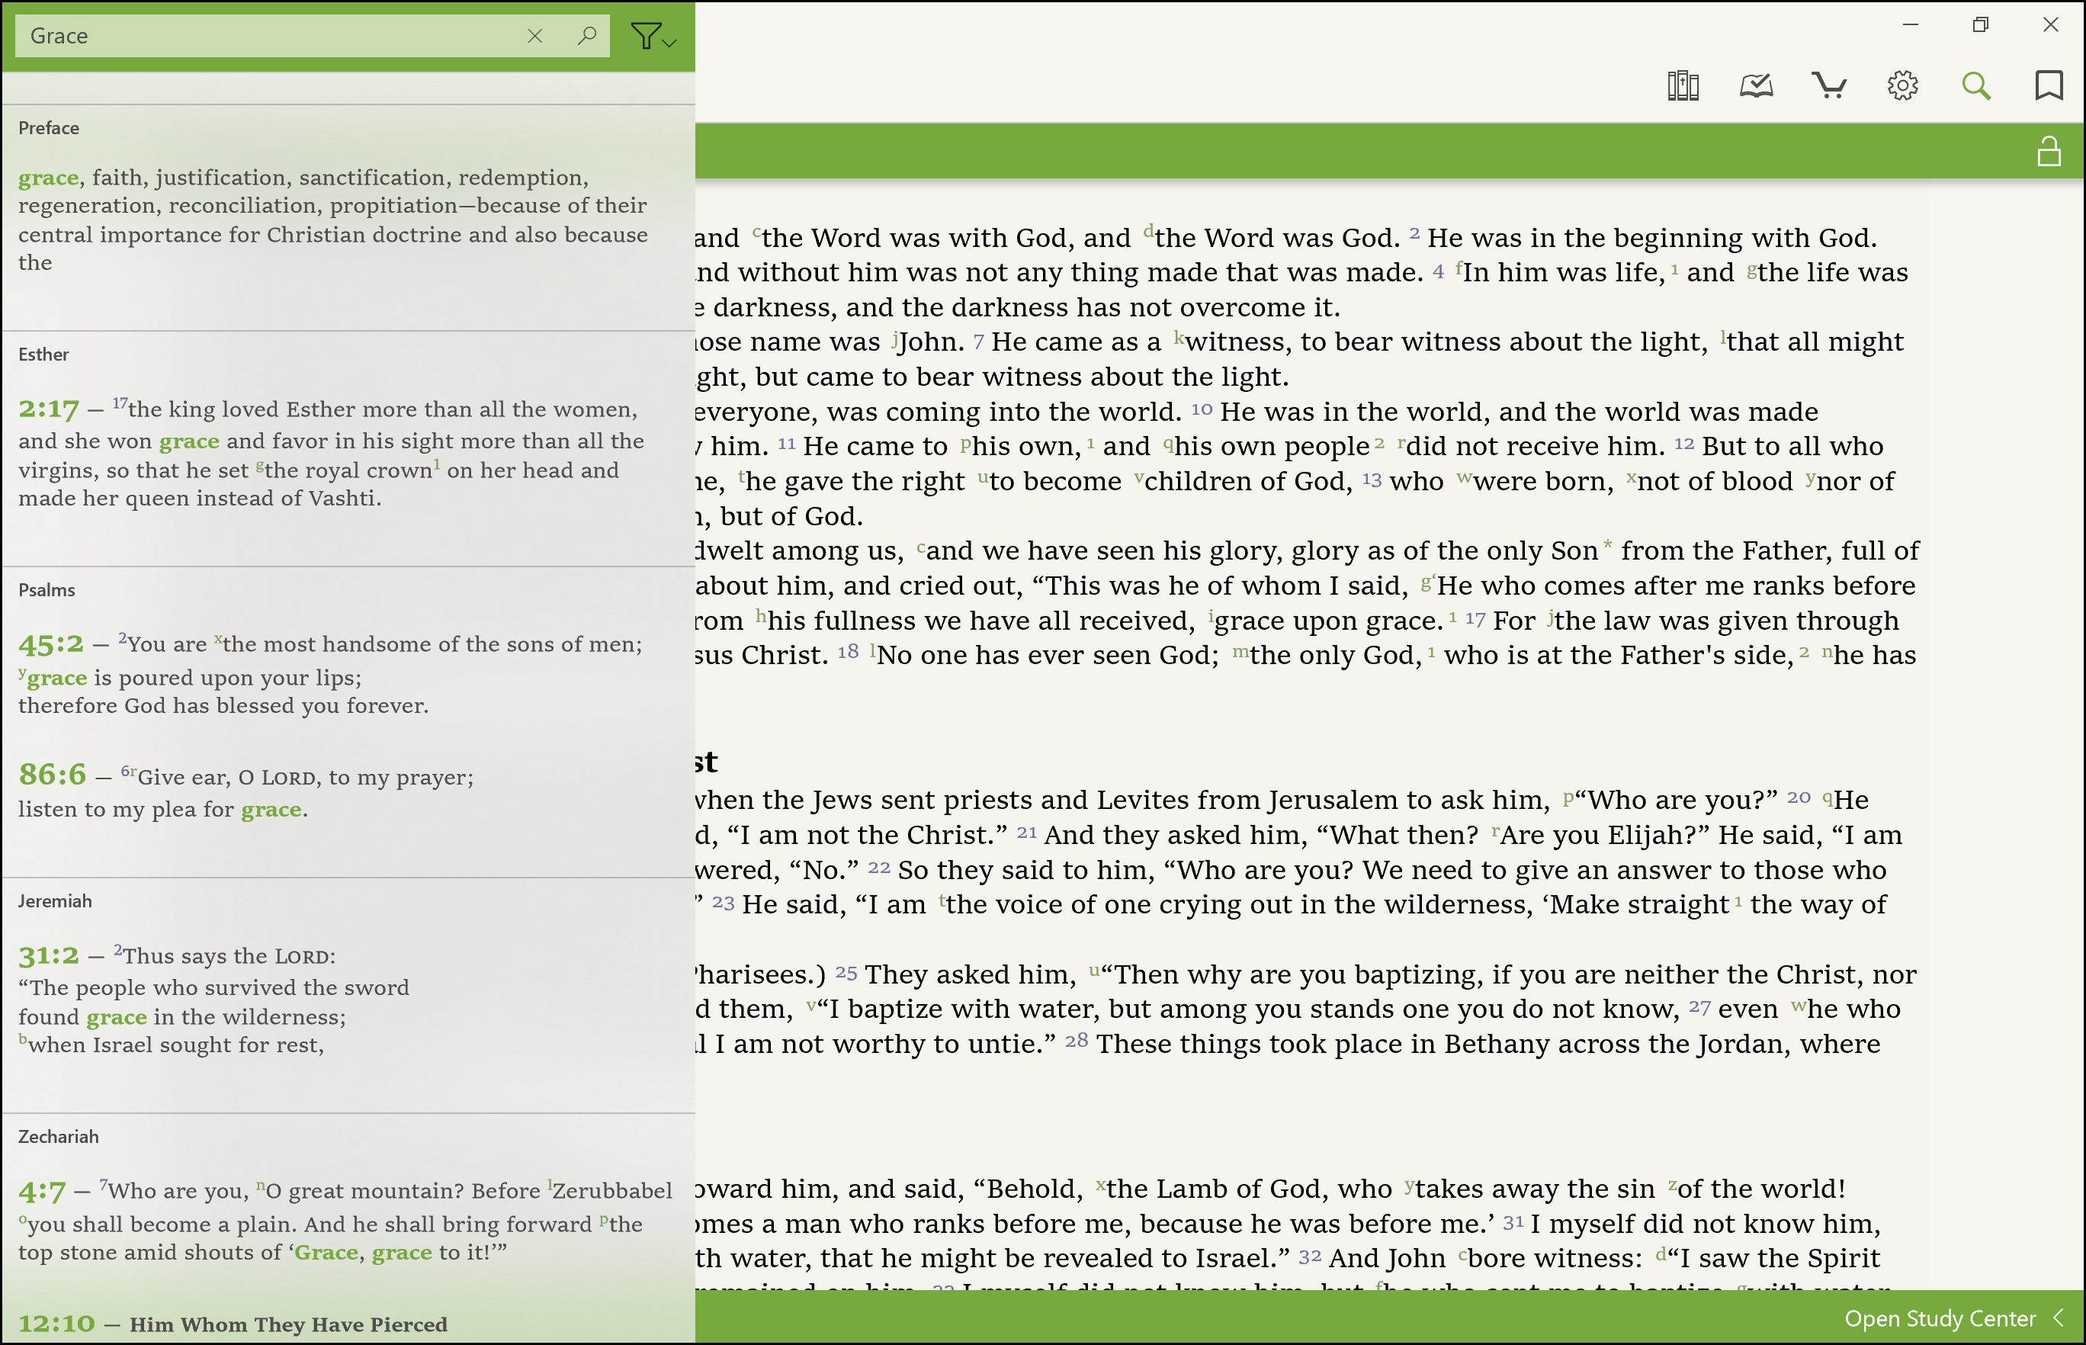Open the reading plan icon
Image resolution: width=2086 pixels, height=1345 pixels.
[1755, 85]
